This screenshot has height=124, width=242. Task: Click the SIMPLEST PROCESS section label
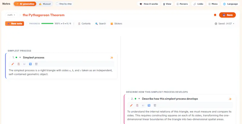click(19, 51)
